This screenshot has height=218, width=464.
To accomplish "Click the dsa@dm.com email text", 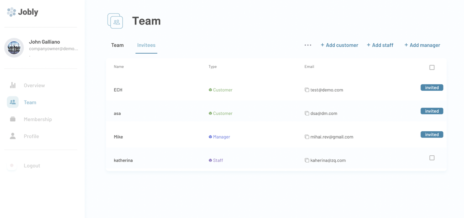I will coord(324,113).
